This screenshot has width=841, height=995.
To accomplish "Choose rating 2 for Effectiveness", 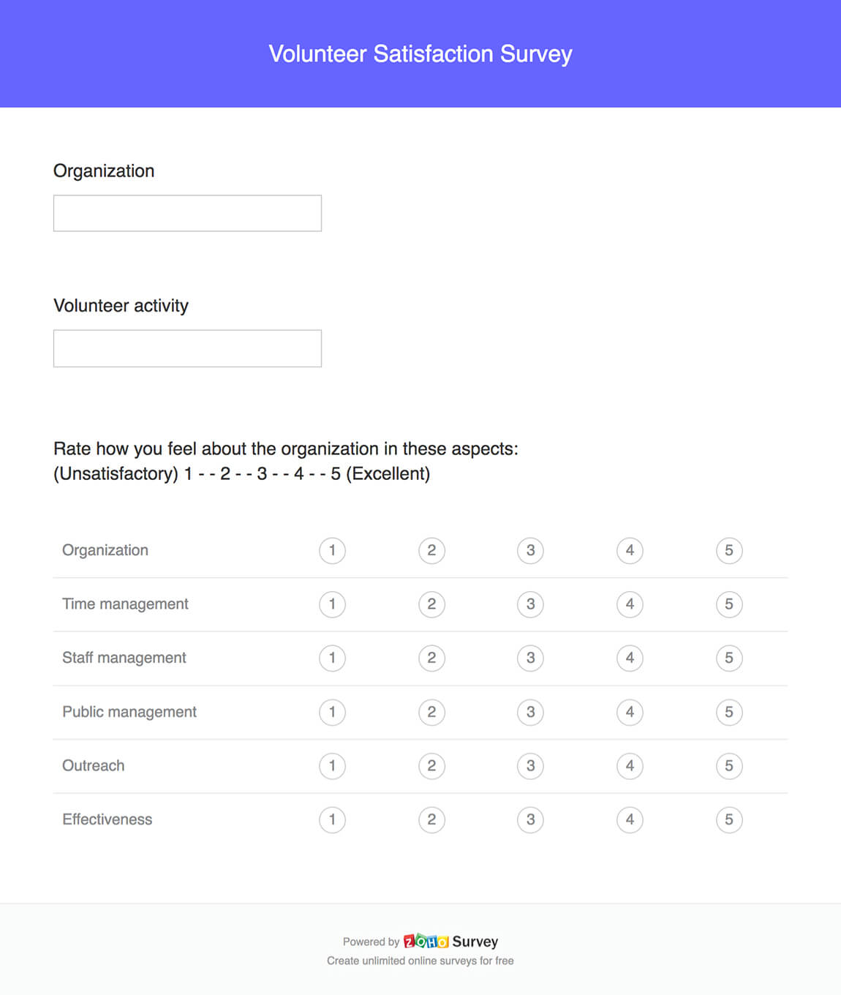I will tap(431, 819).
